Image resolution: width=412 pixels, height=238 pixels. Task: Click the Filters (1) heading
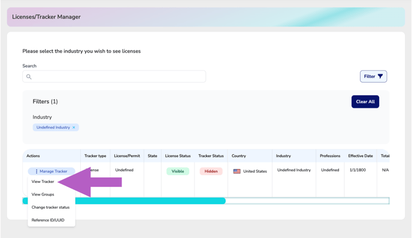click(x=45, y=101)
